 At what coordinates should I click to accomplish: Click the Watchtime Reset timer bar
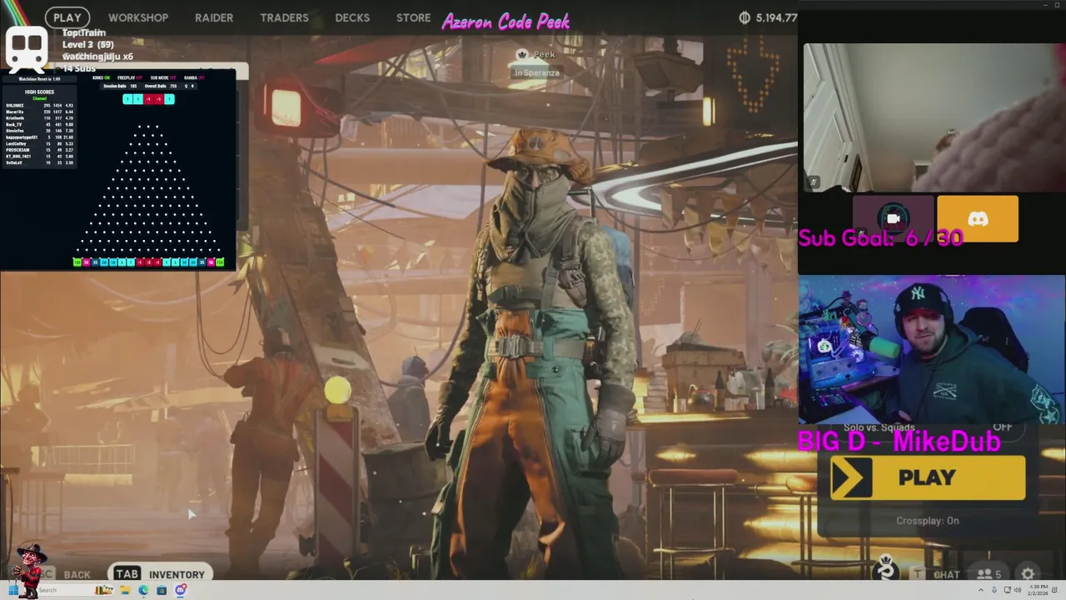click(39, 79)
